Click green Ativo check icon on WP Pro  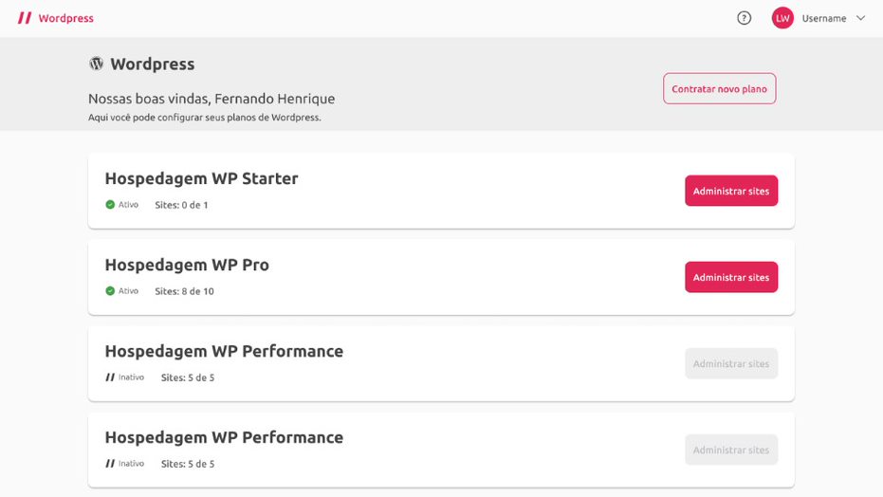coord(110,291)
